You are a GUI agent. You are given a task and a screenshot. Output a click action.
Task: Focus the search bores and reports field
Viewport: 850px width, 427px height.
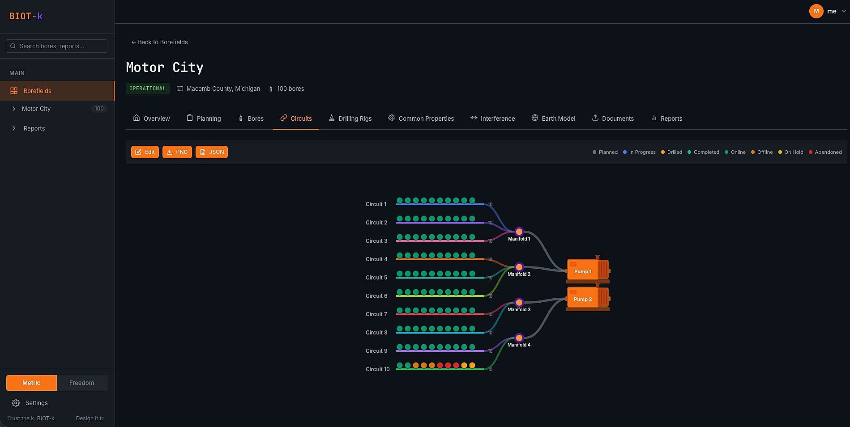point(56,46)
